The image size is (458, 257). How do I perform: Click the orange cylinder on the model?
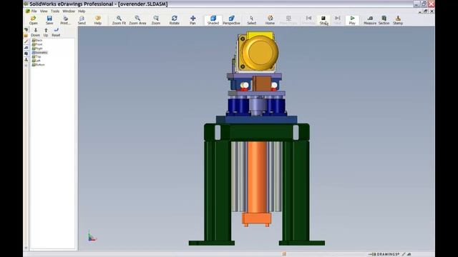point(257,176)
